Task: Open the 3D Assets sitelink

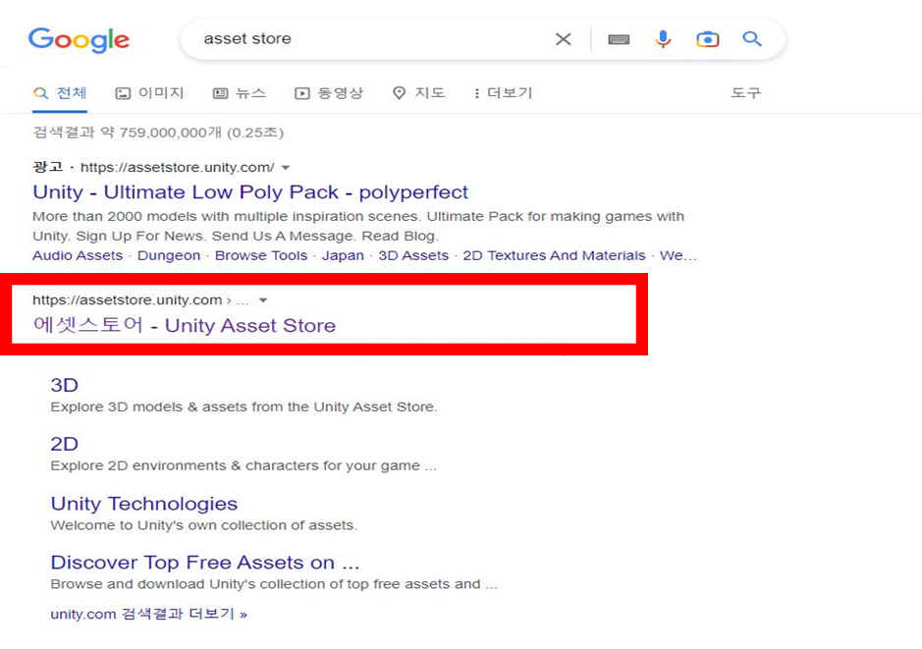Action: (413, 255)
